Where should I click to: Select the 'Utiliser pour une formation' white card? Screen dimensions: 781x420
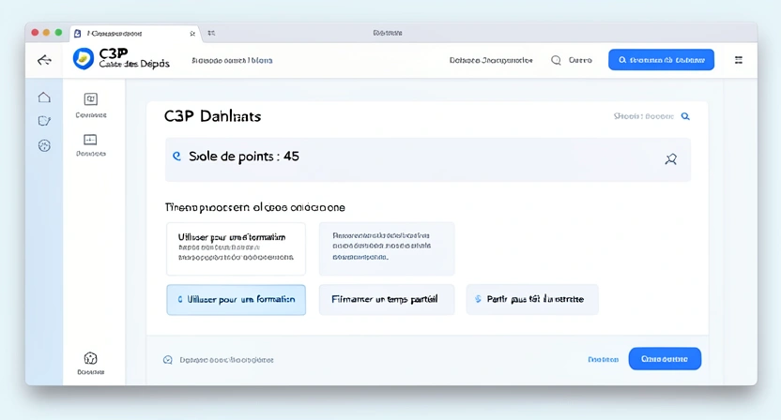pos(236,248)
